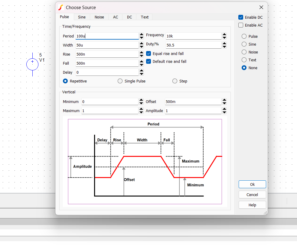Open the AC tab
This screenshot has height=245, width=297.
115,17
